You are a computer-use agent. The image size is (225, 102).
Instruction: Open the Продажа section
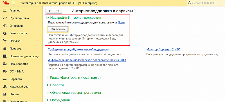tap(16, 49)
